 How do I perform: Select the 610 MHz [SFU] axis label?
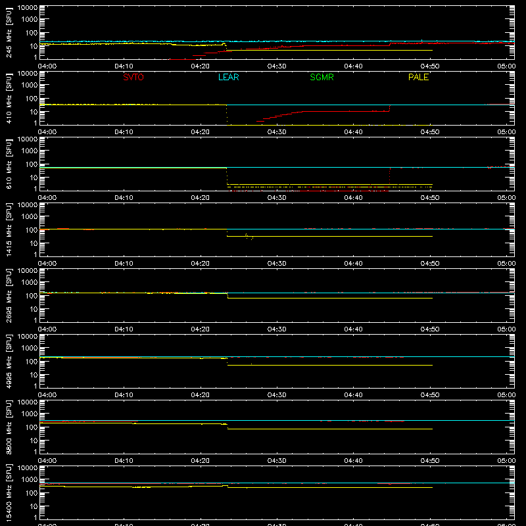click(x=9, y=164)
